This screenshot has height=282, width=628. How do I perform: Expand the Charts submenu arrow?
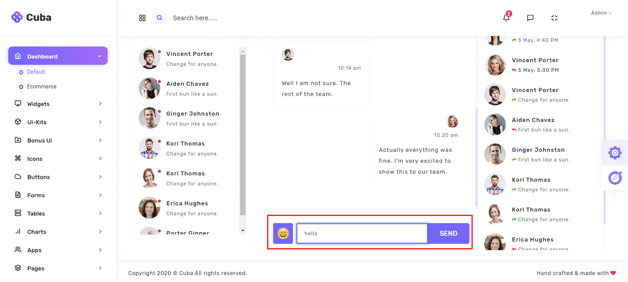[x=100, y=232]
